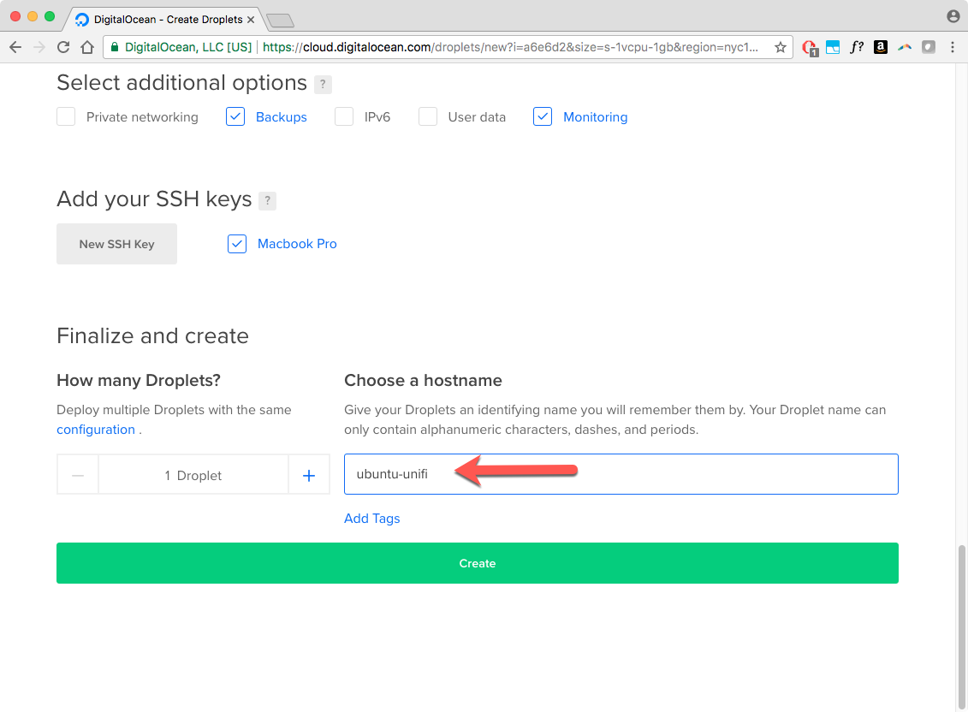Deselect the Macbook Pro SSH key
The width and height of the screenshot is (968, 712).
[237, 244]
